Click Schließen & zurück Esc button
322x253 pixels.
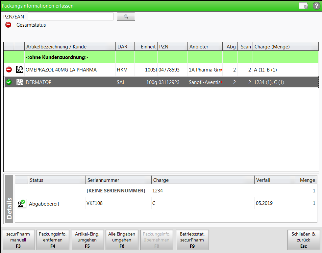tap(304, 240)
